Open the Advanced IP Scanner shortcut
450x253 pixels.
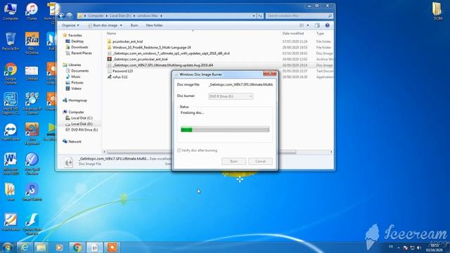pos(32,103)
